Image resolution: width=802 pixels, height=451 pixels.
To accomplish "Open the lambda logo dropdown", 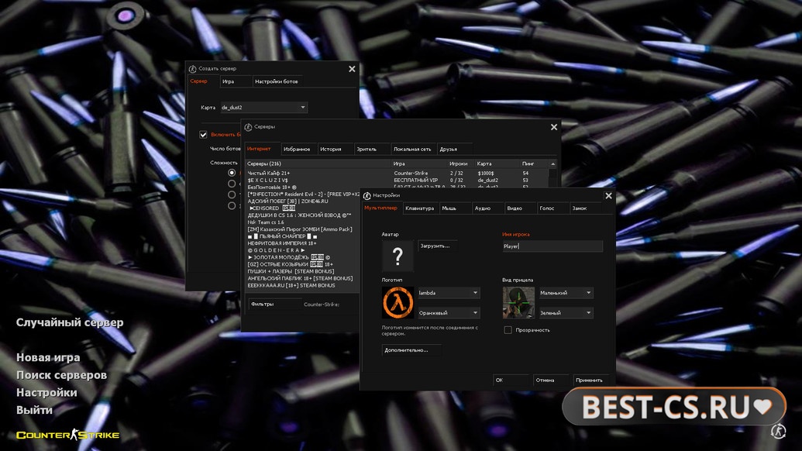I will click(449, 293).
